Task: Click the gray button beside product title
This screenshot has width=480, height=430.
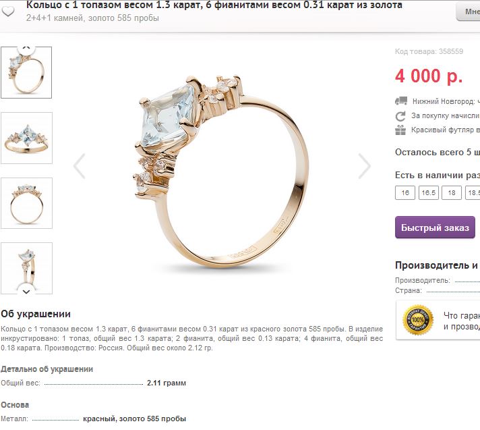Action: pos(468,11)
